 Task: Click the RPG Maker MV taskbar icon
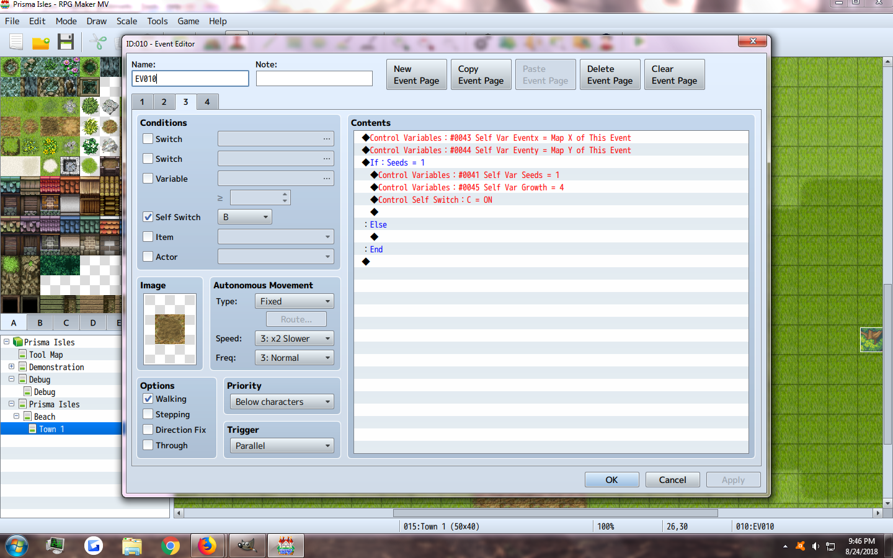coord(286,546)
